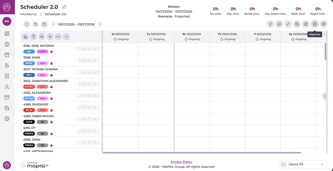Click the horizontal scrollbar under schedule grid
Screen dimensions: 333x171
[202, 153]
